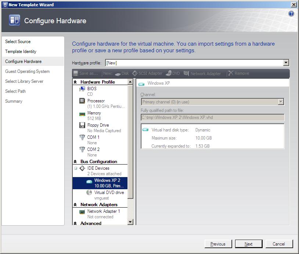The width and height of the screenshot is (299, 254).
Task: Collapse the Network Adapters section
Action: pos(75,205)
